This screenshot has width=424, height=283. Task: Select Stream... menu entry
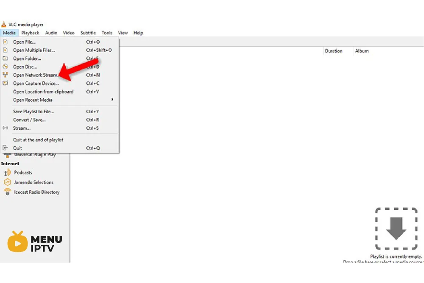pyautogui.click(x=60, y=128)
